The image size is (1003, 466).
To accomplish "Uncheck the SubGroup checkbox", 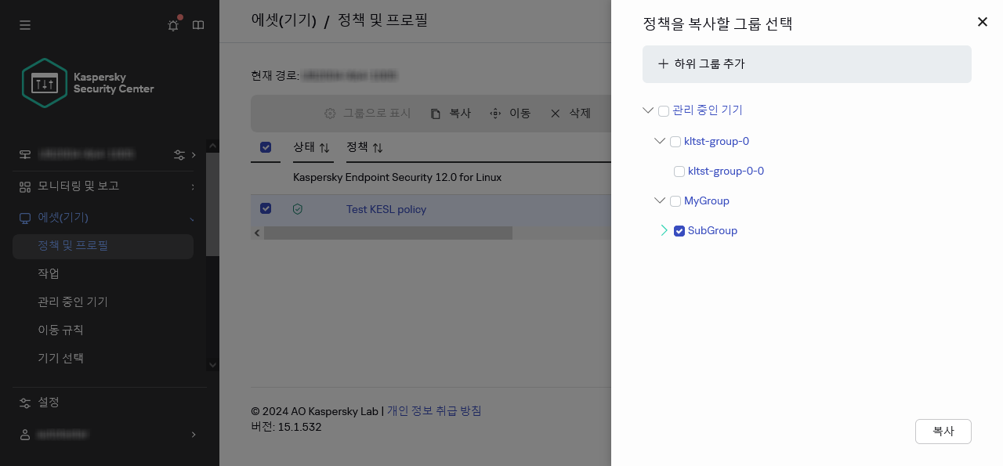I will click(679, 231).
